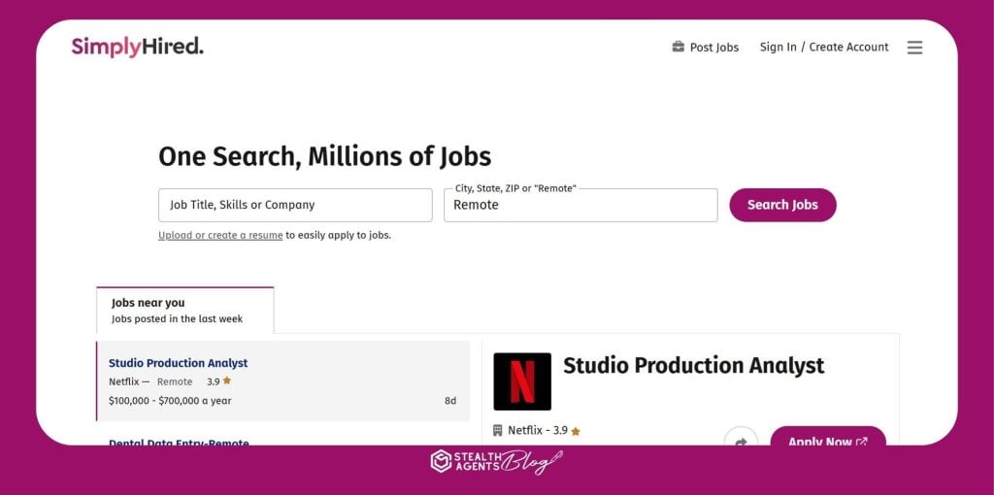994x495 pixels.
Task: Click the 8d posting age label
Action: point(450,401)
